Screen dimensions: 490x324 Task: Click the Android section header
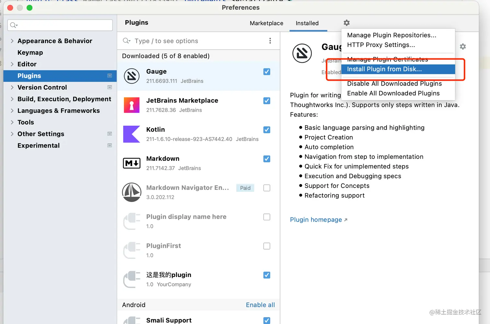[x=134, y=305]
